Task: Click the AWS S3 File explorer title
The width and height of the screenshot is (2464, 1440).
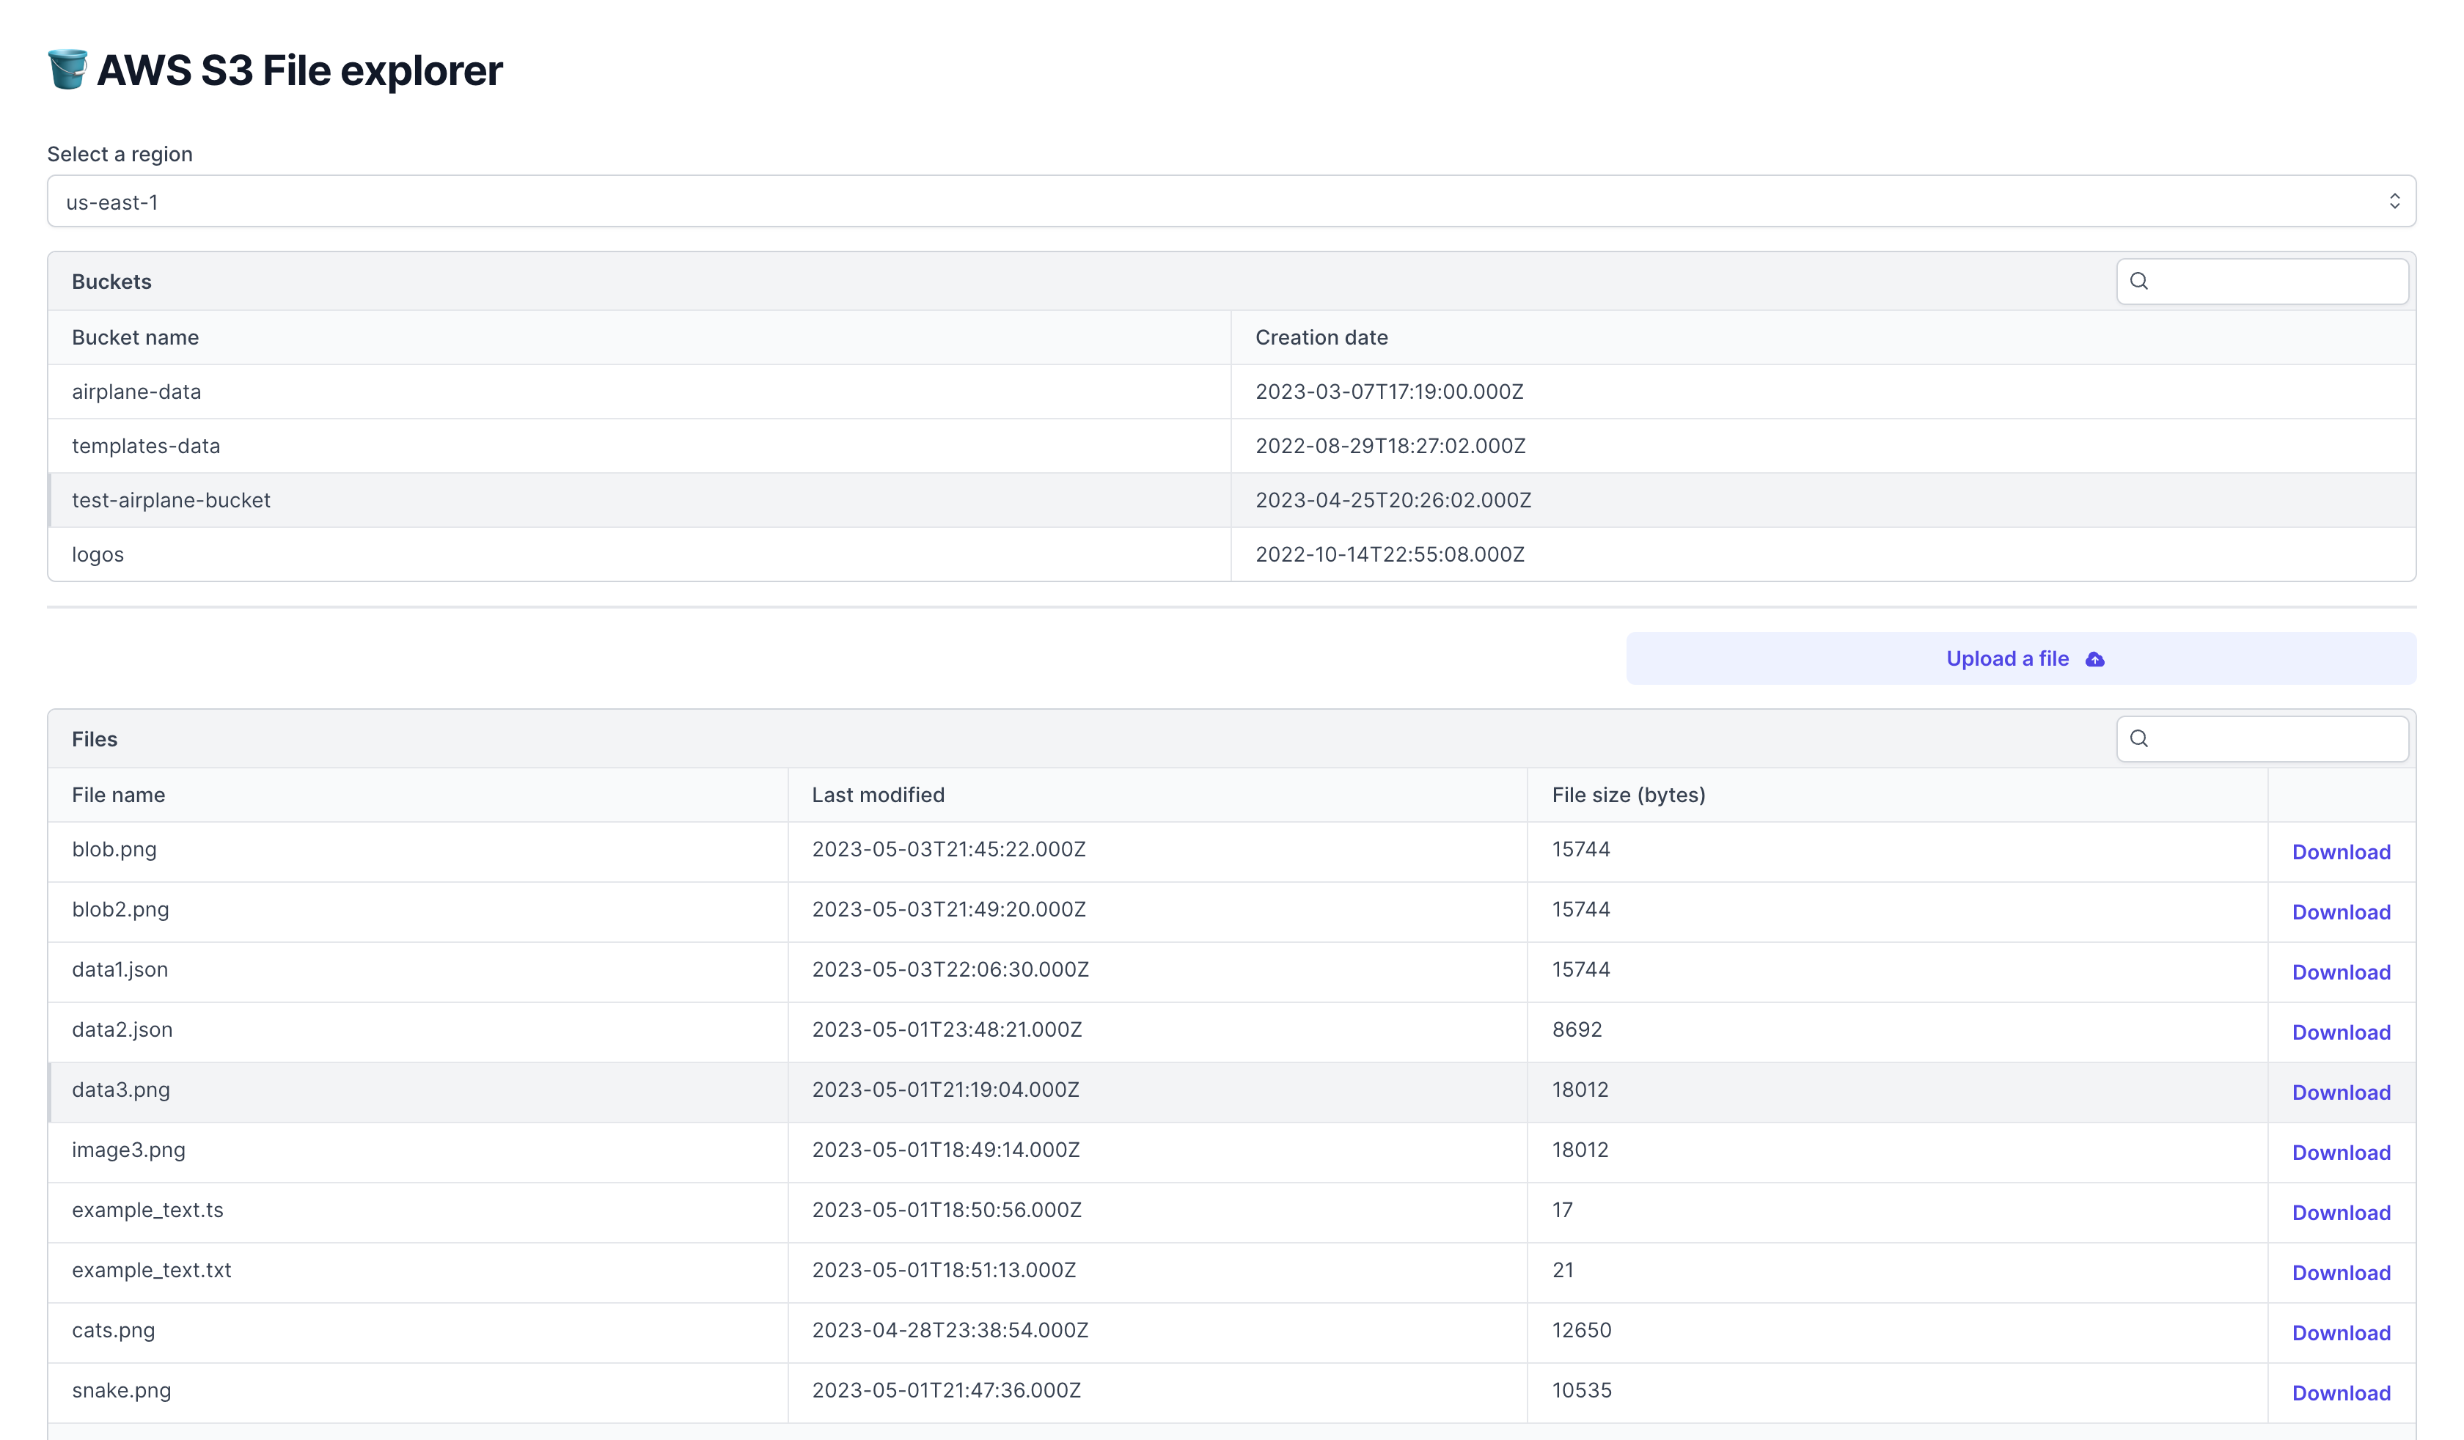Action: point(299,70)
